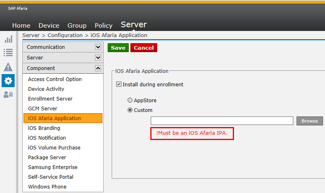Go to the Policy tab
The image size is (325, 193).
click(104, 26)
